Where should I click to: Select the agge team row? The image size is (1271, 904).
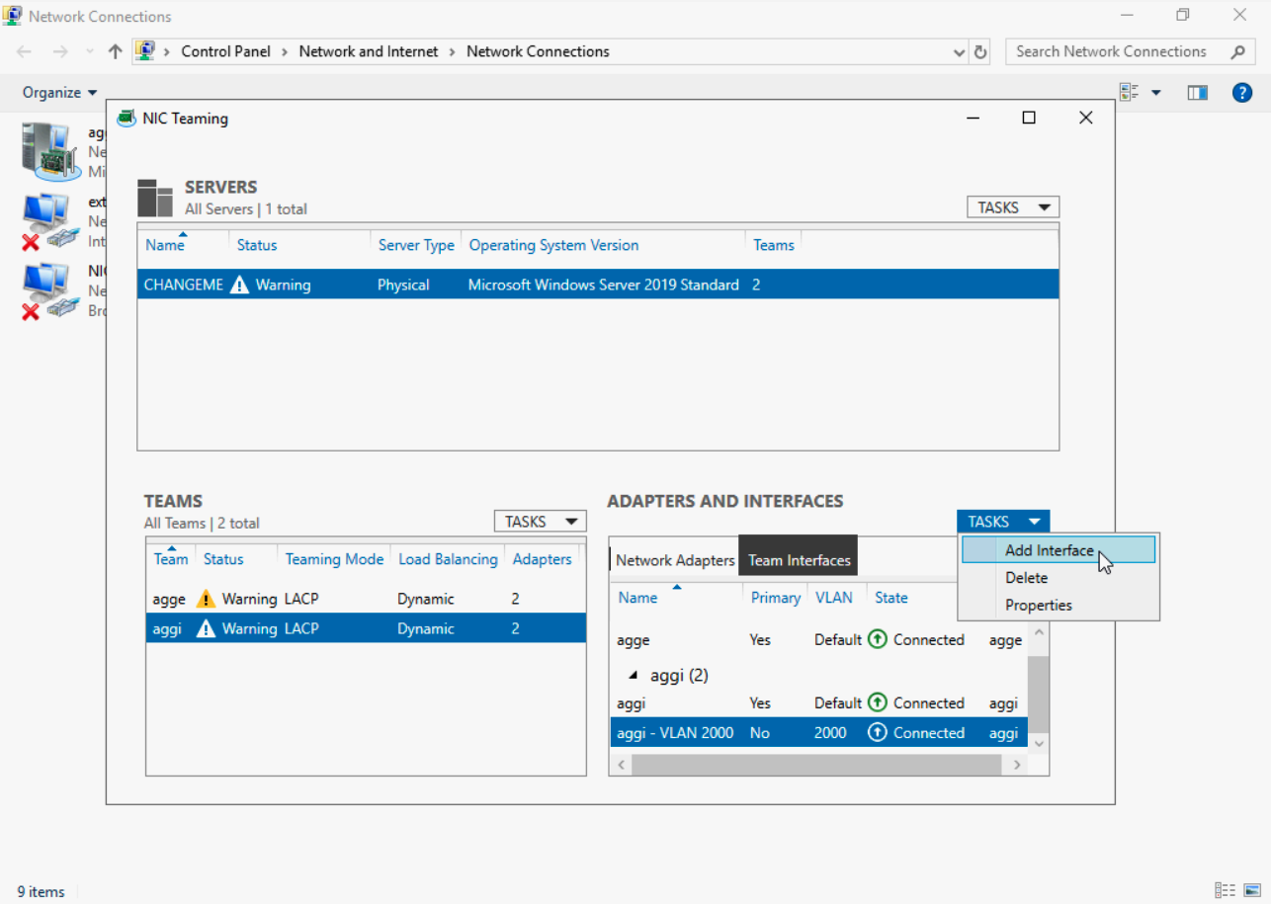pos(366,599)
